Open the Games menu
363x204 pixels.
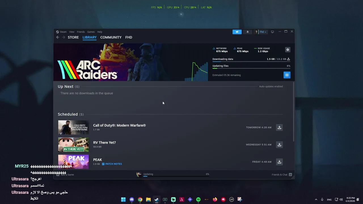tap(91, 32)
